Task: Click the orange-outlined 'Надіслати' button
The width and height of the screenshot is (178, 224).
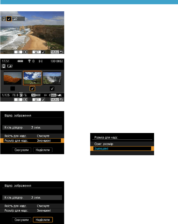Action: [x=43, y=220]
